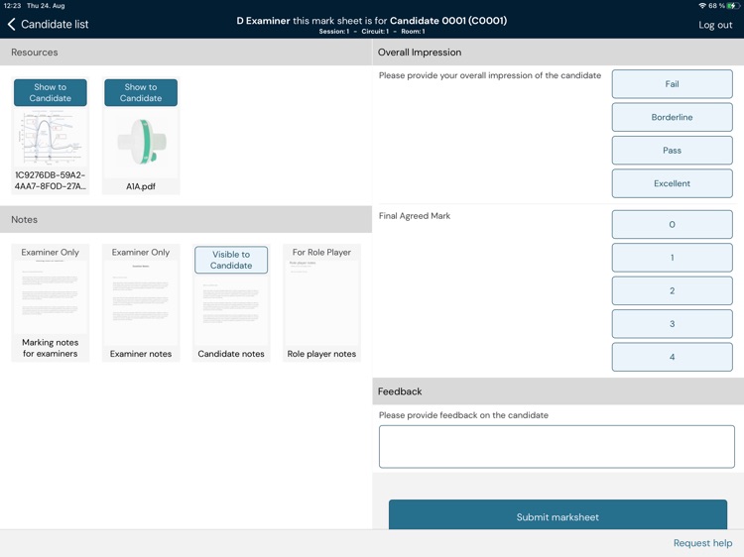Click the Candidate 0001 (C0001) title
744x557 pixels.
pyautogui.click(x=448, y=21)
